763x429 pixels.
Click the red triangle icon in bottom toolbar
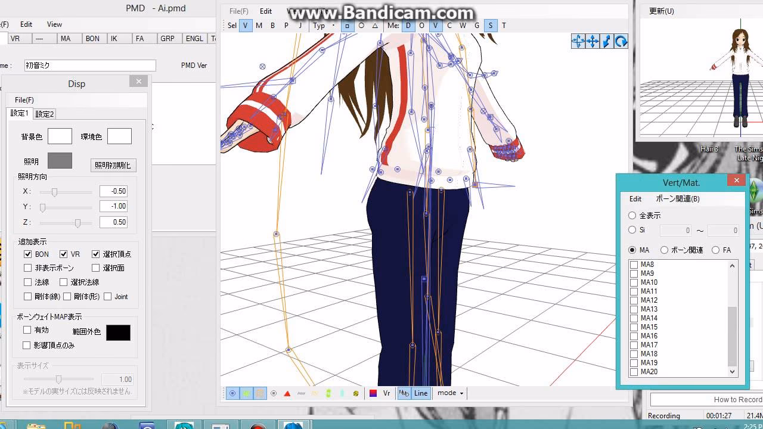click(x=287, y=393)
